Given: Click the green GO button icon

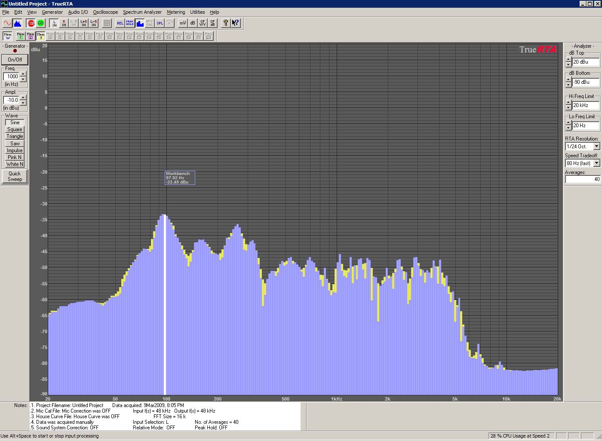Looking at the screenshot, I should (x=41, y=23).
